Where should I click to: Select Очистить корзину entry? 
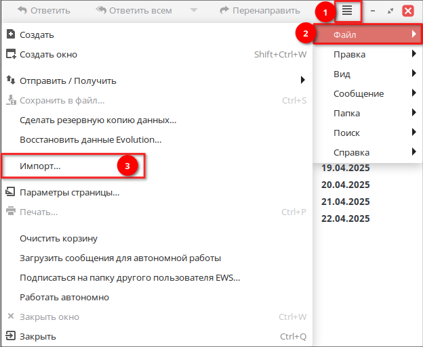(157, 238)
